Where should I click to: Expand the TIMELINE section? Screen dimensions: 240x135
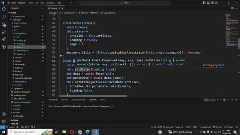(27, 124)
